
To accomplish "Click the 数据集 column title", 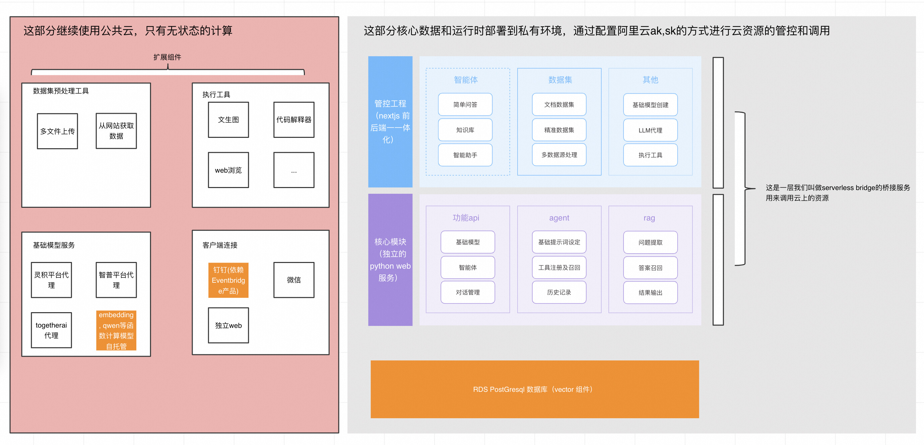I will tap(560, 80).
